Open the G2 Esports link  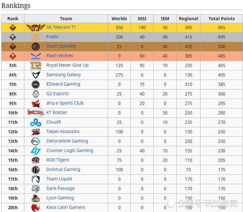58,94
